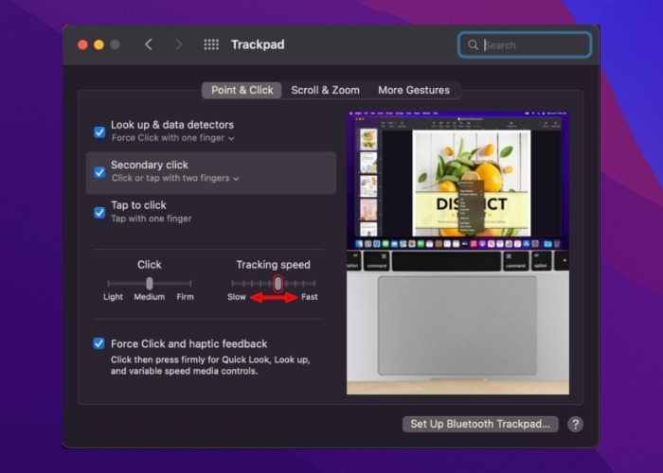Click the yellow minimize window button

[x=99, y=44]
